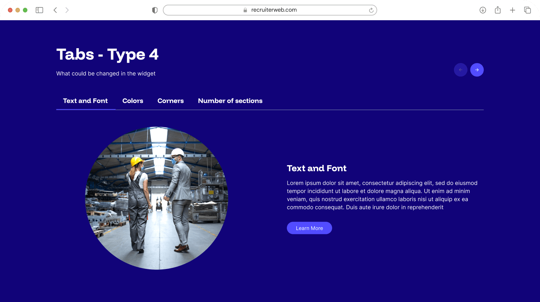Toggle the Safari sidebar icon
This screenshot has width=540, height=302.
click(x=39, y=10)
